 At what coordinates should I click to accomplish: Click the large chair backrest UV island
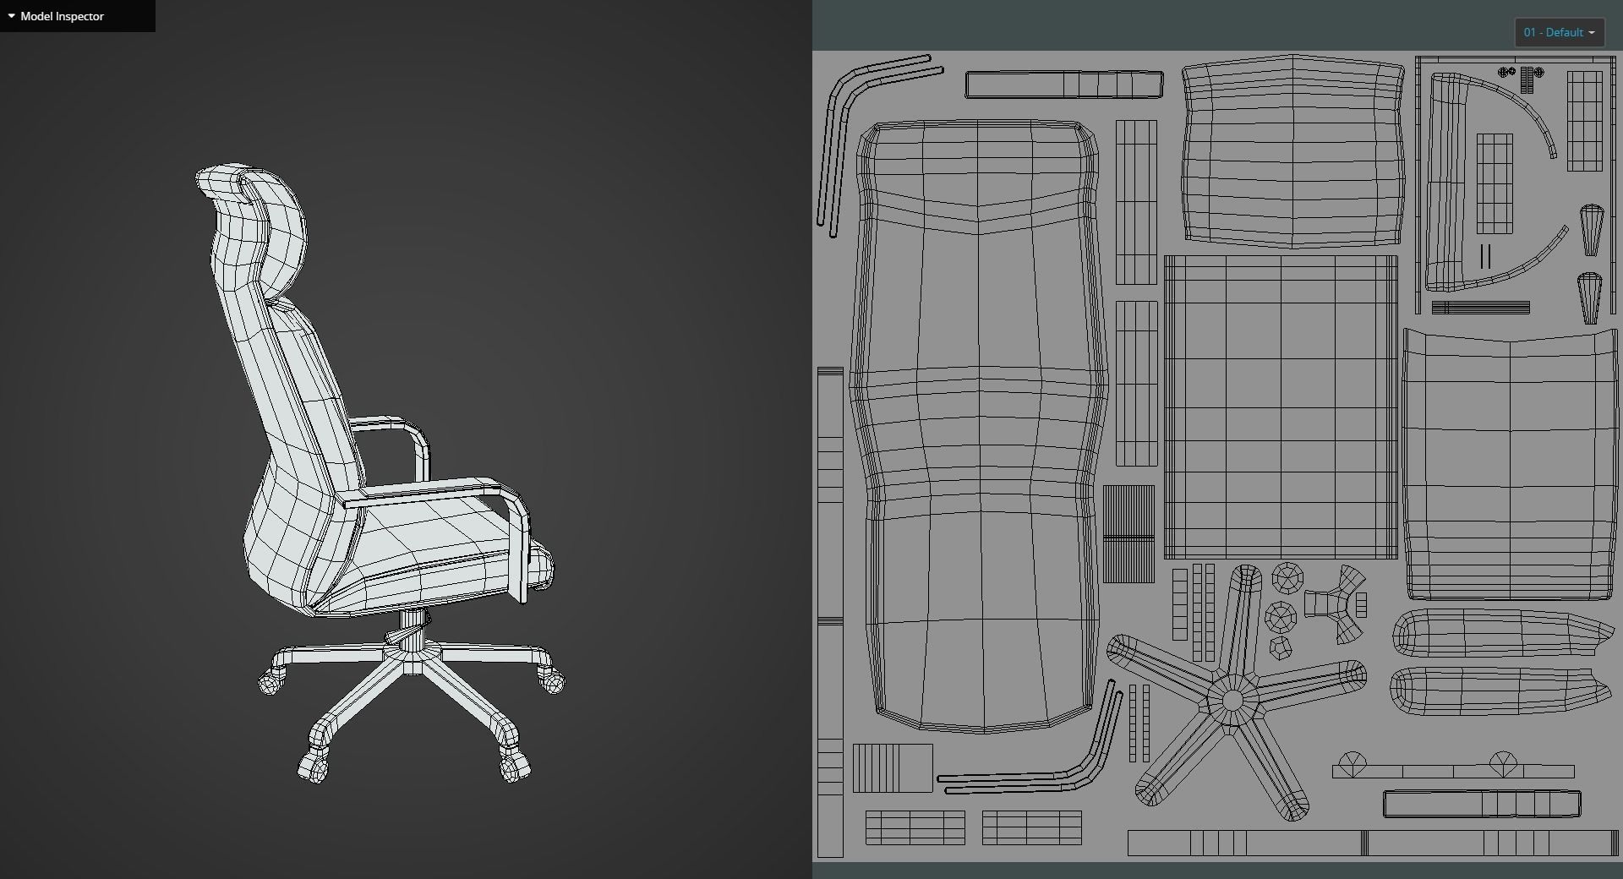point(979,425)
